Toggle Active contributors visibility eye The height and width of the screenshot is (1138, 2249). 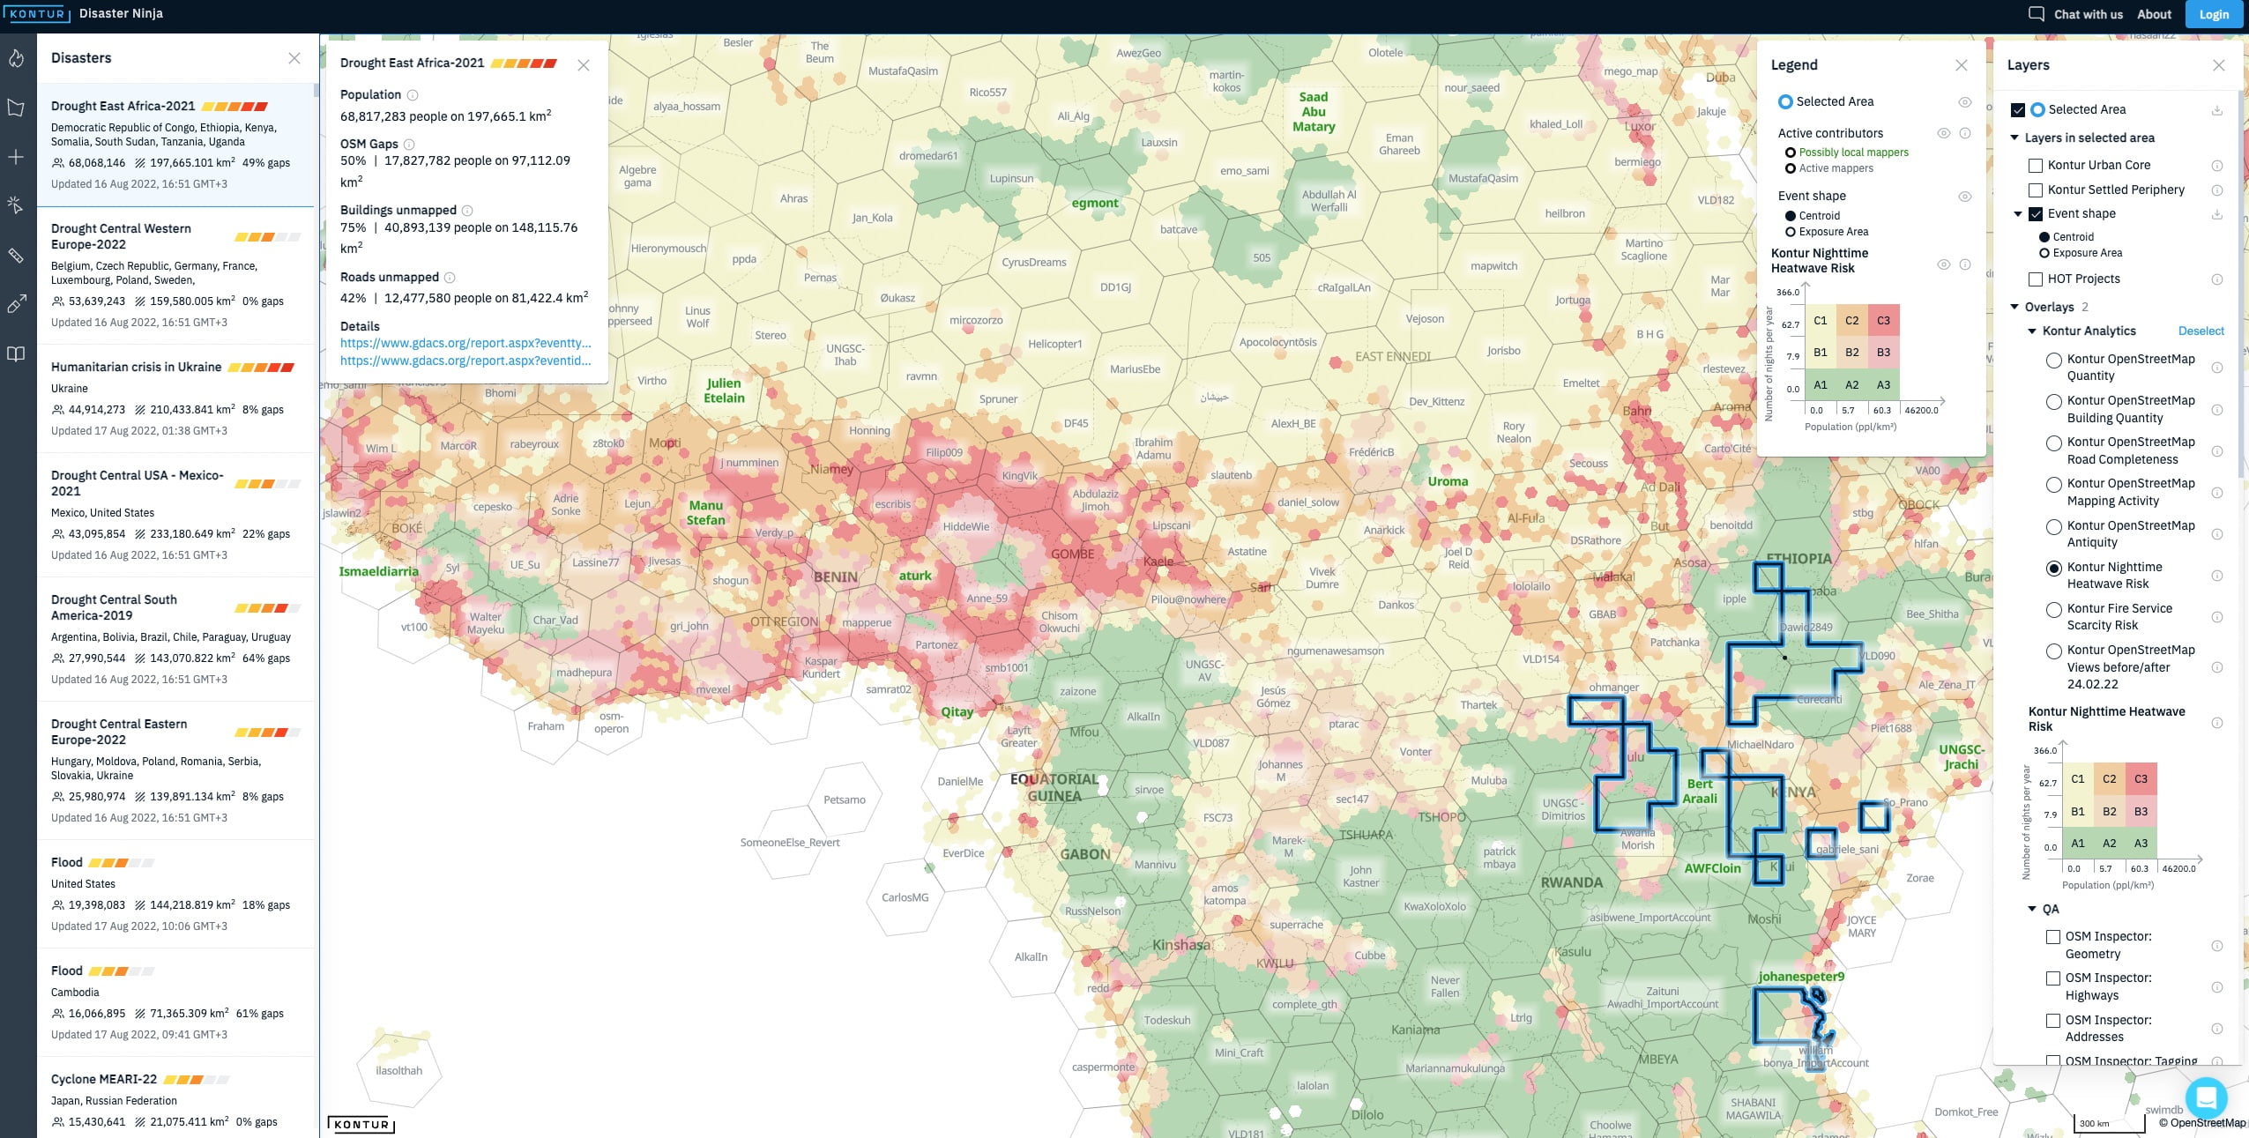click(1944, 133)
